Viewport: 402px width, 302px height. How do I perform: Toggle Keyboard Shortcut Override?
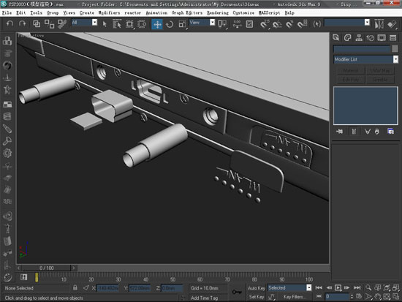click(249, 24)
